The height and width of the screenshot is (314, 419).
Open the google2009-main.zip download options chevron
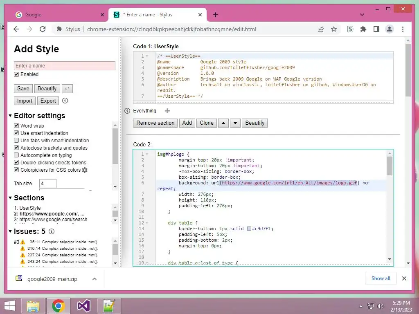pos(95,279)
